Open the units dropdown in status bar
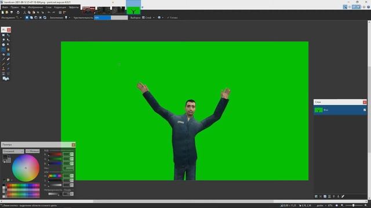The height and width of the screenshot is (208, 371). (x=321, y=206)
